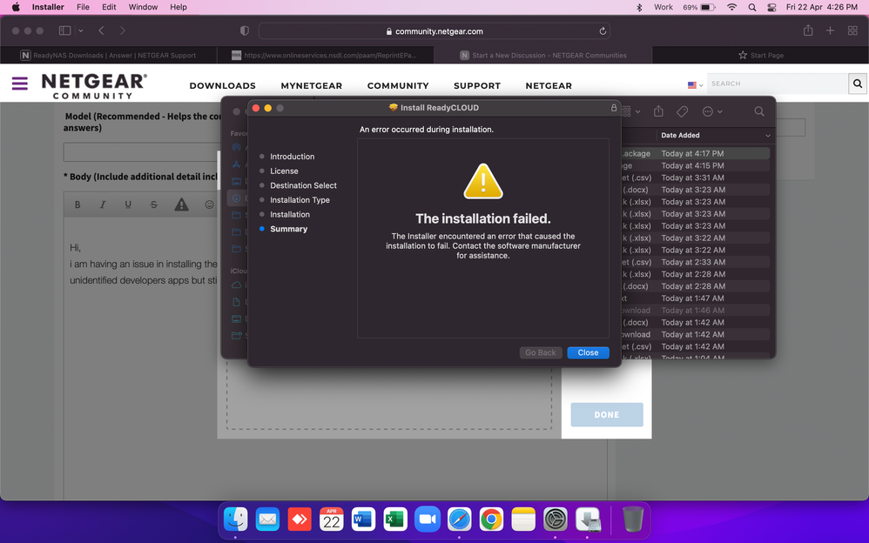Image resolution: width=869 pixels, height=543 pixels.
Task: Select file added Today at 4:17 PM
Action: (x=696, y=153)
